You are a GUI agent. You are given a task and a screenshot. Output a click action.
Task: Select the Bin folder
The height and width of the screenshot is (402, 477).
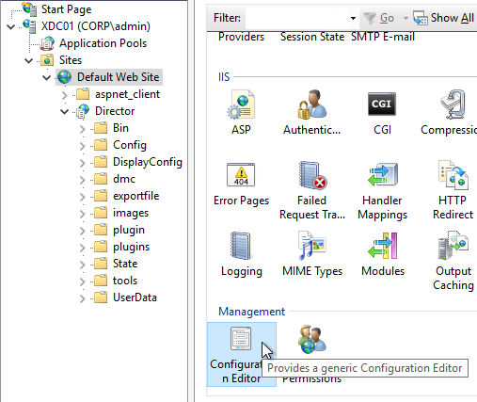120,128
